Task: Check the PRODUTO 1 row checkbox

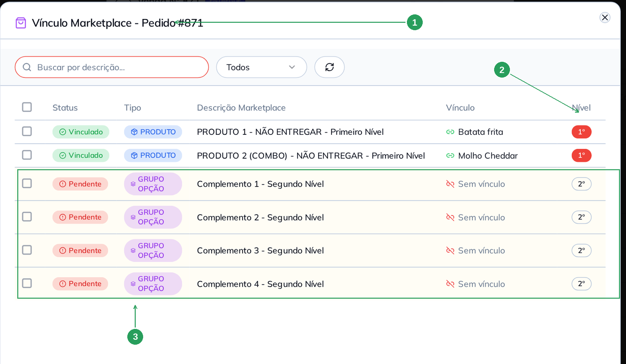Action: pyautogui.click(x=27, y=131)
